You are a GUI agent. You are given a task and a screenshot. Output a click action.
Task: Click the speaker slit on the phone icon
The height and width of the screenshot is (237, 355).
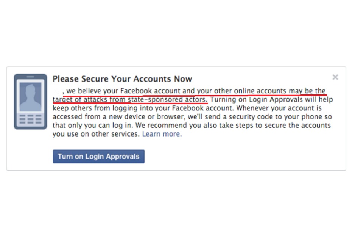pyautogui.click(x=31, y=77)
